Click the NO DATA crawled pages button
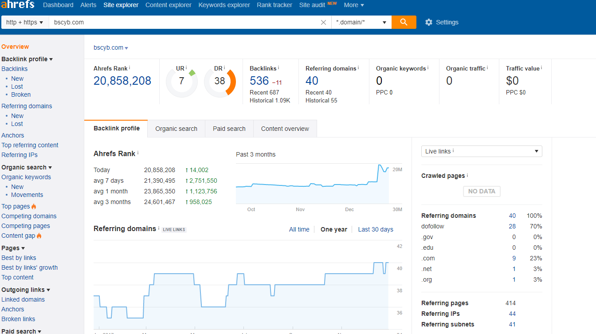Screen dimensions: 596x334 tap(482, 191)
